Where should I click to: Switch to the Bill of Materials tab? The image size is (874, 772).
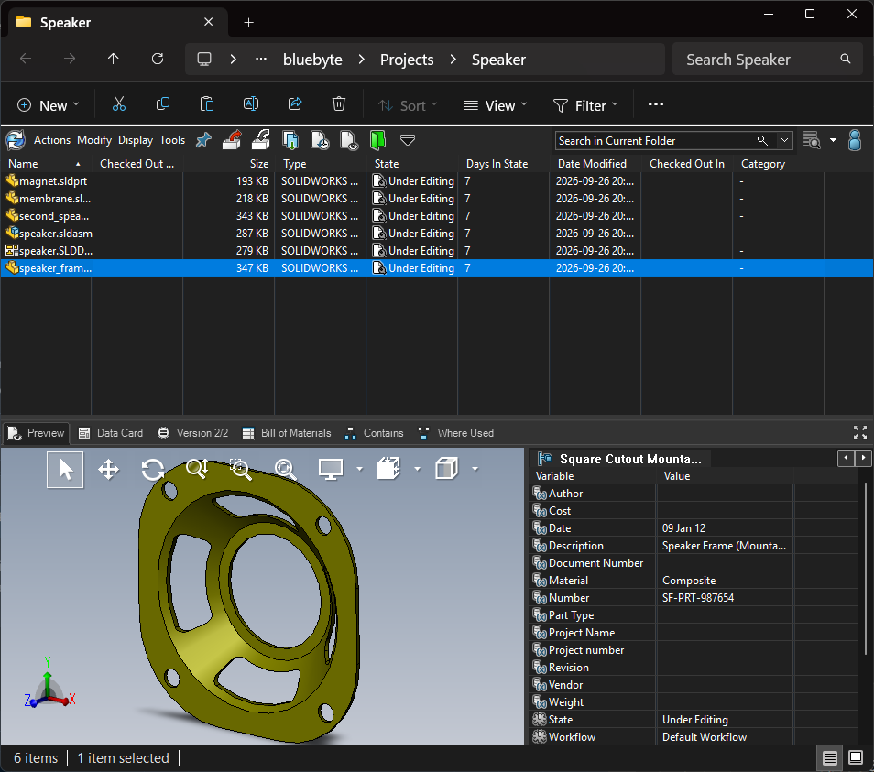click(287, 433)
